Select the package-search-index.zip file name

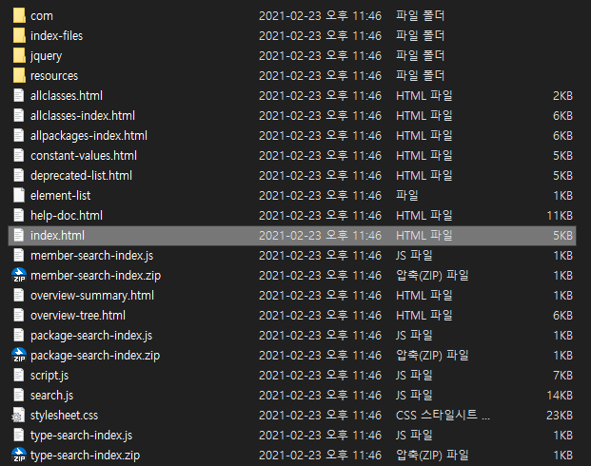click(x=95, y=356)
